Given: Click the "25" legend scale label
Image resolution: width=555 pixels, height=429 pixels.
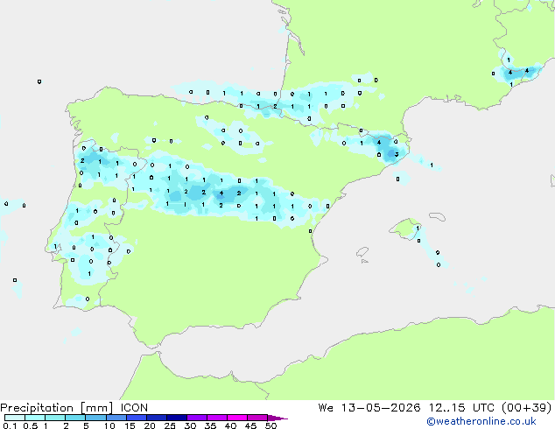Looking at the screenshot, I should click(x=170, y=425).
